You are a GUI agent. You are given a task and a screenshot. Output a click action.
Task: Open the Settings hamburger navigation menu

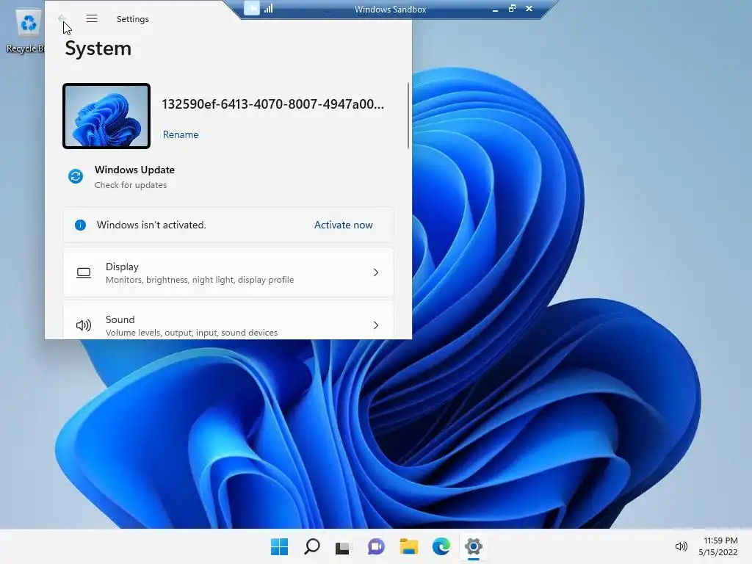point(92,18)
